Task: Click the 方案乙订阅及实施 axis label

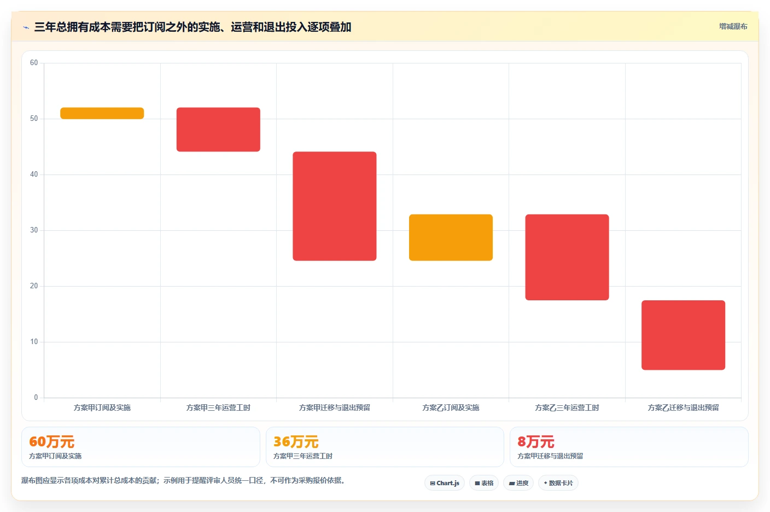Action: pos(451,408)
